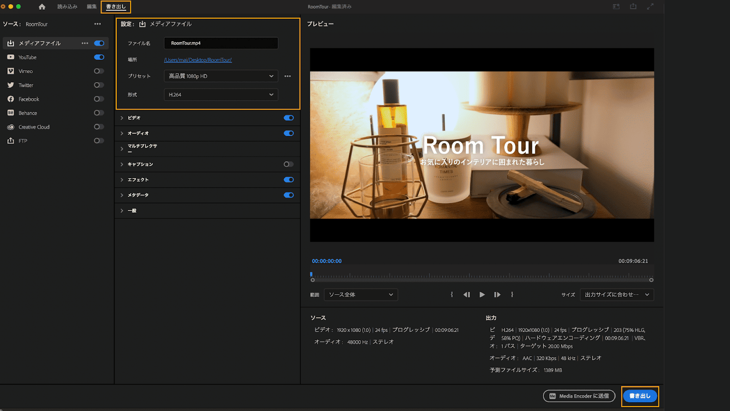Open the プリセット dropdown showing 高品質 1080p HD
This screenshot has width=730, height=411.
tap(220, 76)
